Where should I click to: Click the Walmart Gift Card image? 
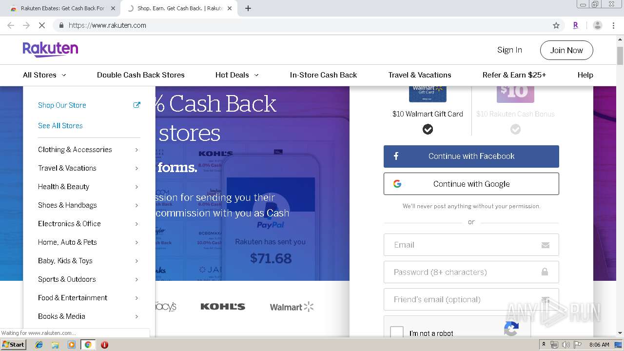pos(428,94)
